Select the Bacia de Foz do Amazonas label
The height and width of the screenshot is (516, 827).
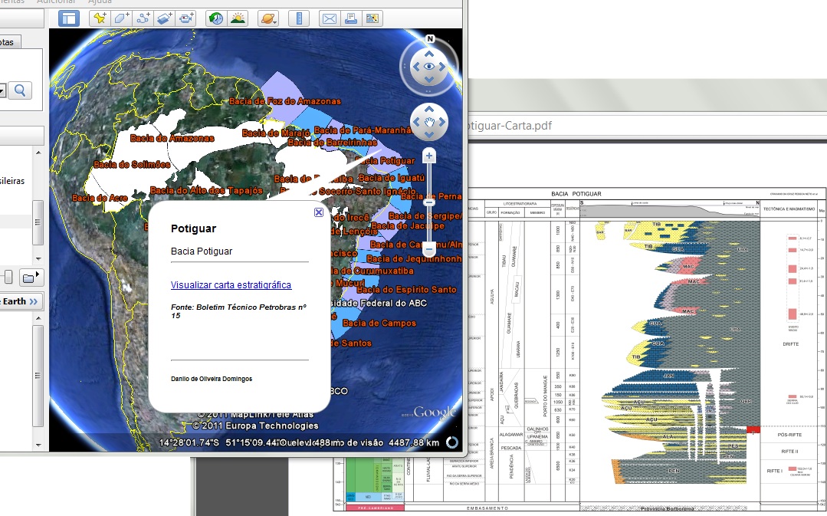[x=285, y=101]
